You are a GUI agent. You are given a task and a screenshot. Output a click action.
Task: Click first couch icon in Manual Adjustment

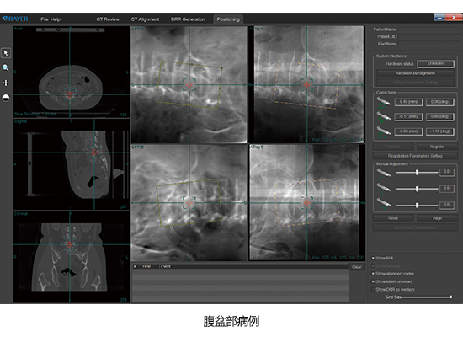384,173
